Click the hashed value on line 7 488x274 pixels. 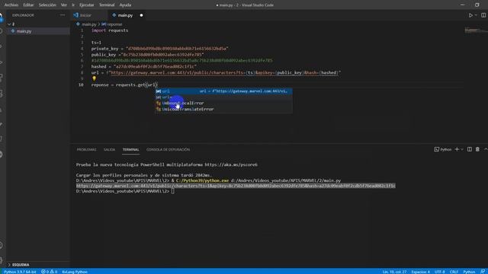point(155,66)
